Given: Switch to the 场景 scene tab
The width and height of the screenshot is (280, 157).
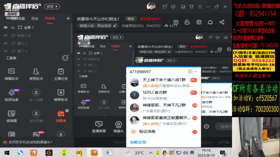Looking at the screenshot, I should pos(20,18).
